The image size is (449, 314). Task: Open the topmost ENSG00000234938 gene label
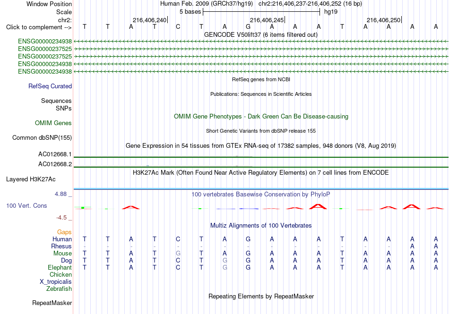pyautogui.click(x=45, y=42)
